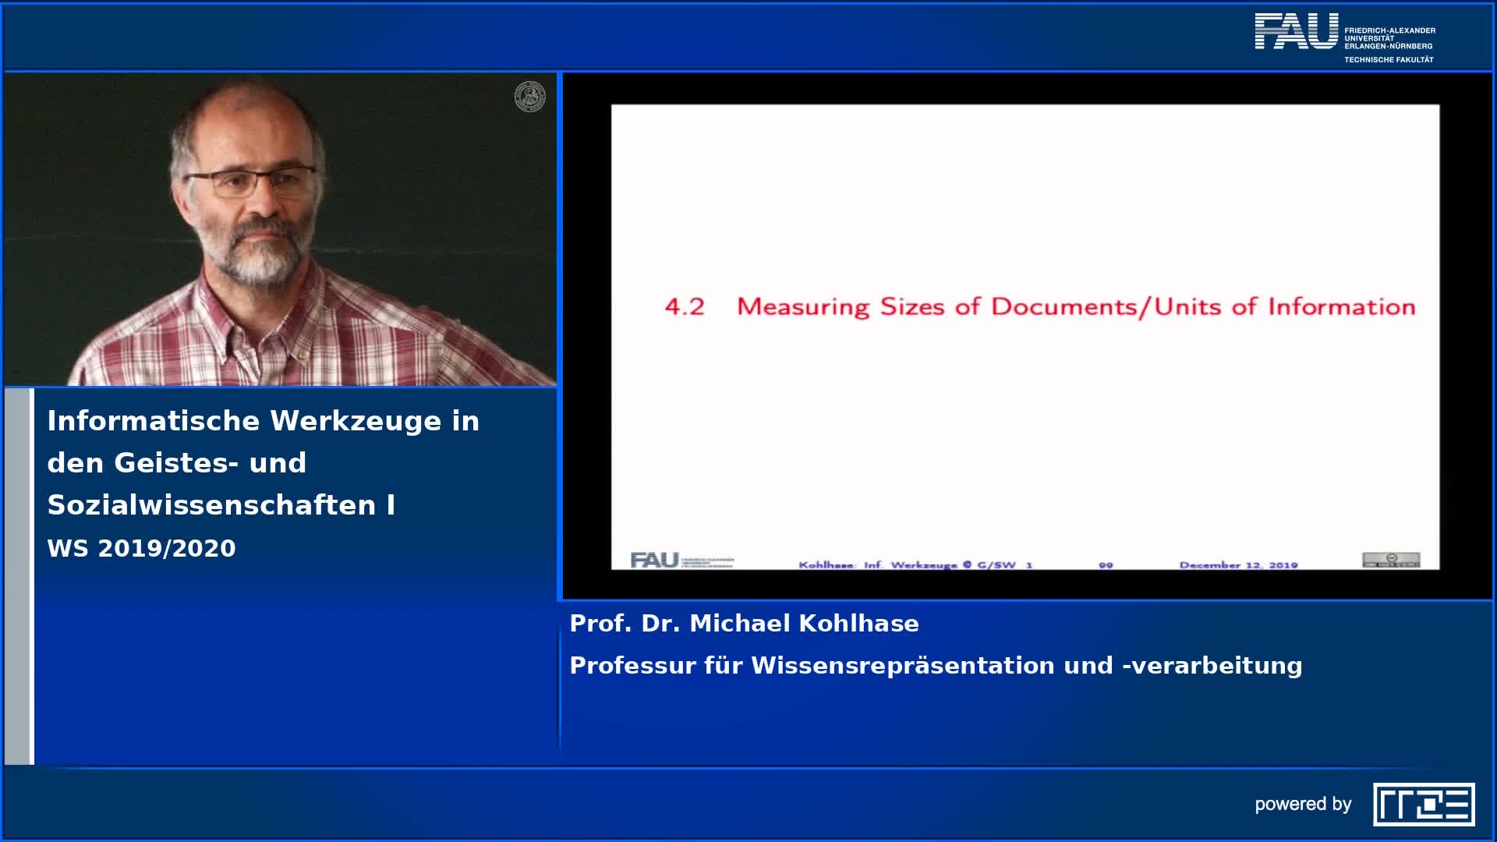Click the RRZE logo next to 'powered by'

1424,804
